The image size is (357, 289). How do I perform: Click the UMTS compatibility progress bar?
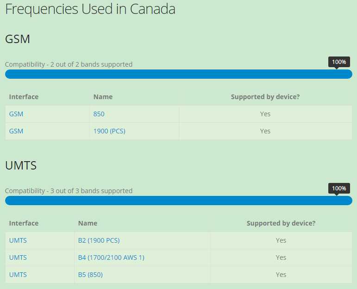pyautogui.click(x=178, y=201)
